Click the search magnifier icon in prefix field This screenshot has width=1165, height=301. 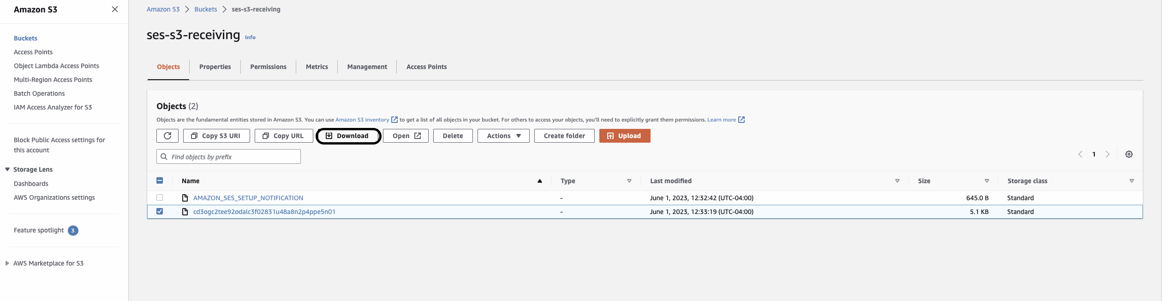(x=164, y=156)
